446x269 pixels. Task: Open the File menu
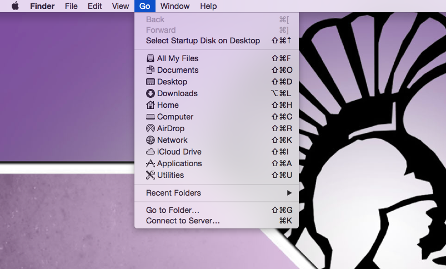click(x=71, y=6)
